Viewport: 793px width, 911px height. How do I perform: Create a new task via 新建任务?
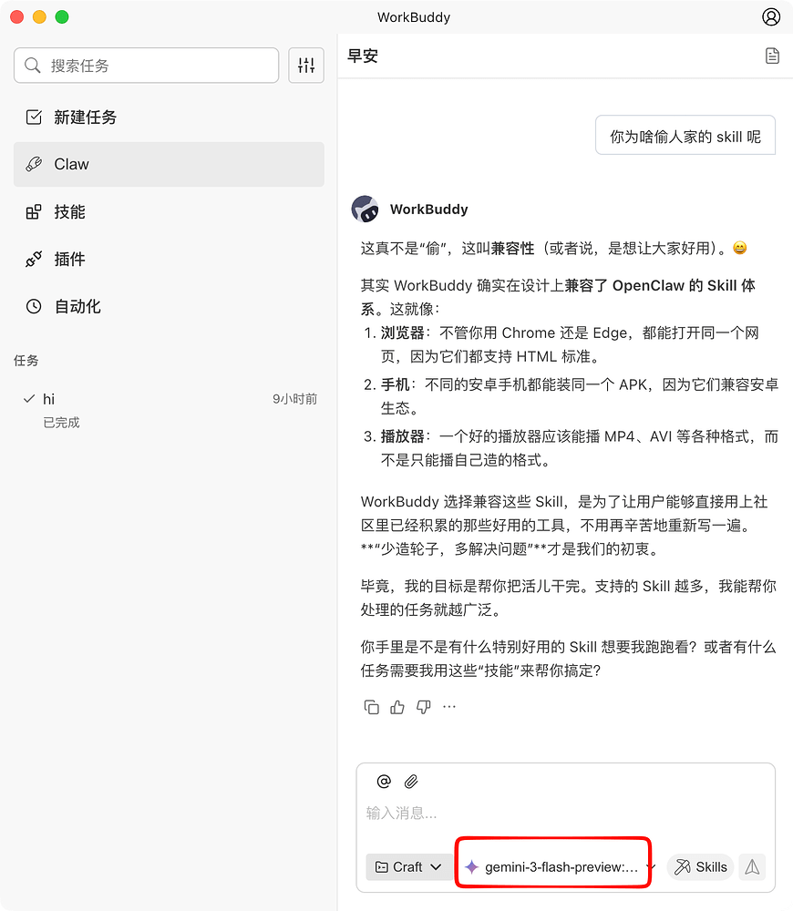(x=169, y=117)
